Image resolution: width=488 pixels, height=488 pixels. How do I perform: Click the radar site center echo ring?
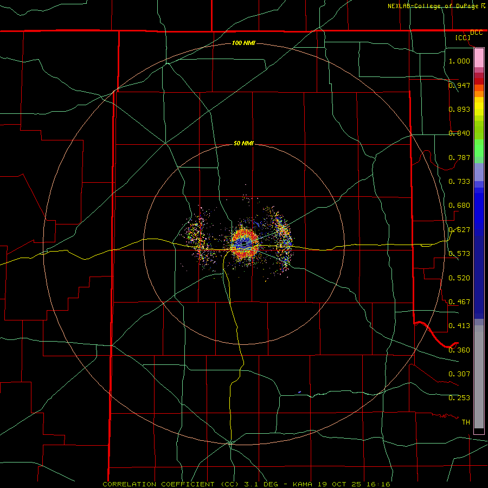pos(245,243)
